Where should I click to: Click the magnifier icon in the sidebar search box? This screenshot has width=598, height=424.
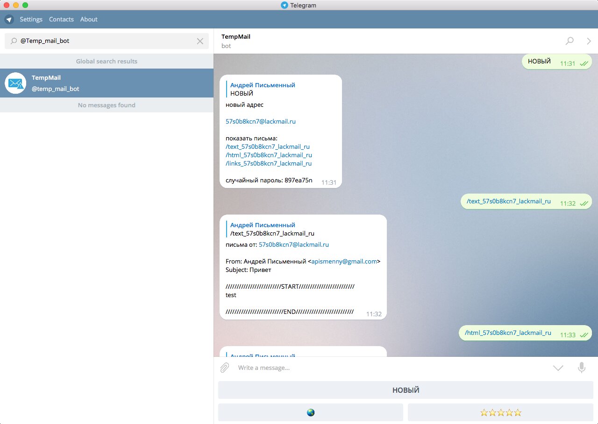click(x=14, y=41)
